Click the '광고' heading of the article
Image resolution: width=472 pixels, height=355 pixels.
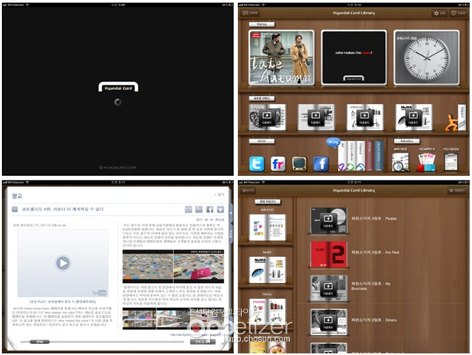click(17, 196)
